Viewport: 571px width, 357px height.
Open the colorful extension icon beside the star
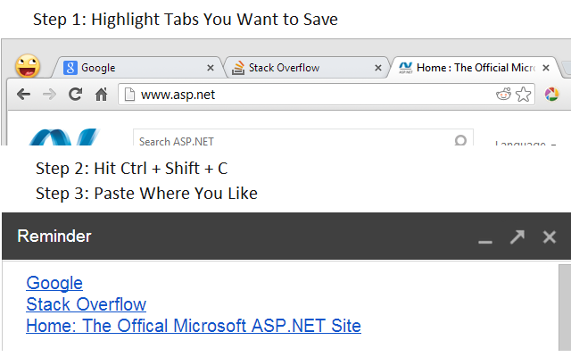(x=551, y=94)
